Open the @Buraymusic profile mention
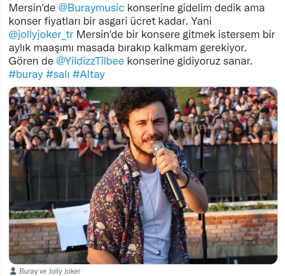 click(x=91, y=8)
